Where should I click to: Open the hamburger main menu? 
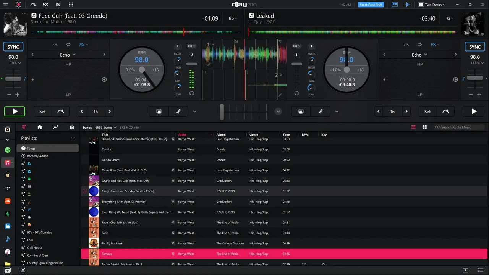click(x=6, y=5)
